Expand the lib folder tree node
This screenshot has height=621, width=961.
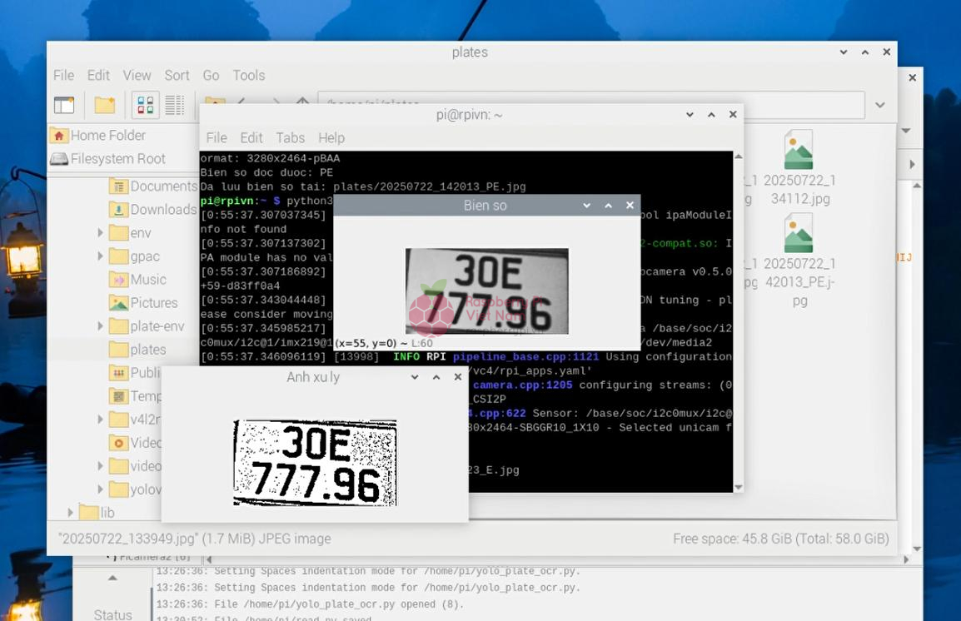tap(71, 513)
